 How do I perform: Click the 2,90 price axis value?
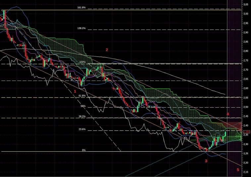(246, 33)
